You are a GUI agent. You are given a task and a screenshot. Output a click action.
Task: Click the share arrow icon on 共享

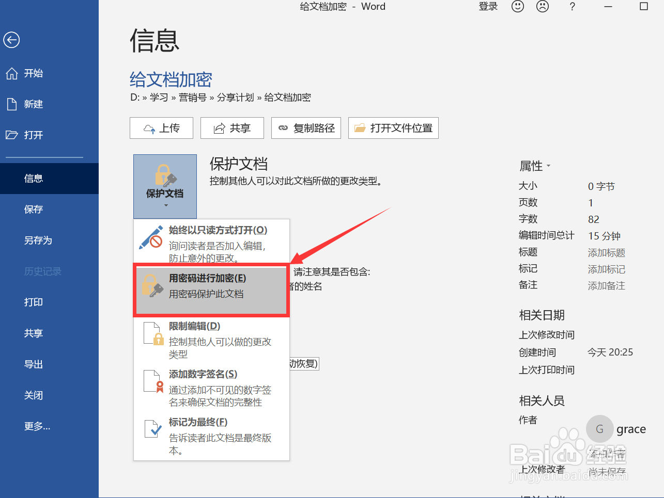click(220, 128)
